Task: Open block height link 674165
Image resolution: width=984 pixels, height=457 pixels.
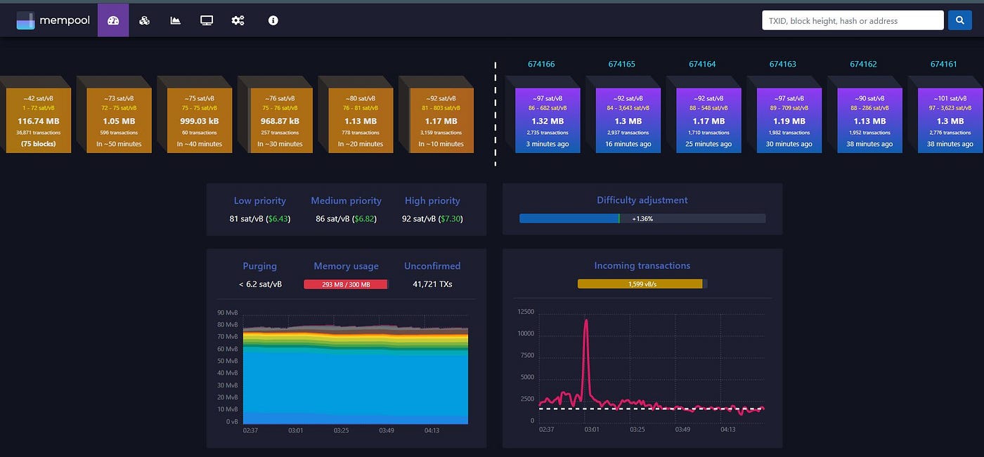Action: 622,64
